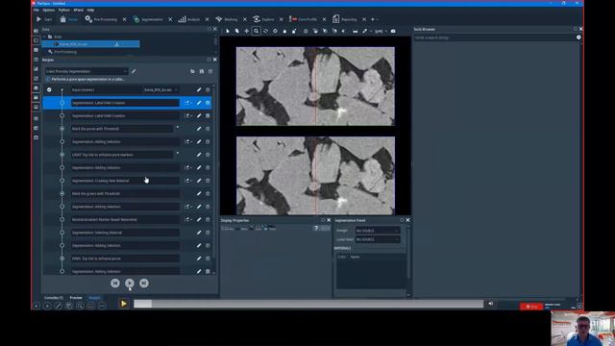
Task: Close the Pre-Processing workroom tab
Action: click(x=124, y=19)
